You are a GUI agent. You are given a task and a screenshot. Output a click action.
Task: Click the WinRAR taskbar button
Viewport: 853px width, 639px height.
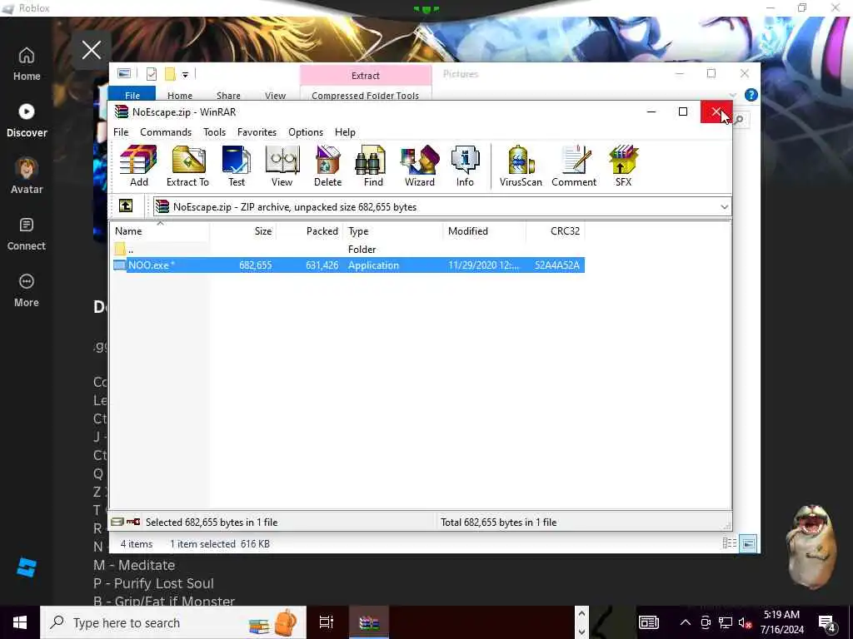[369, 622]
